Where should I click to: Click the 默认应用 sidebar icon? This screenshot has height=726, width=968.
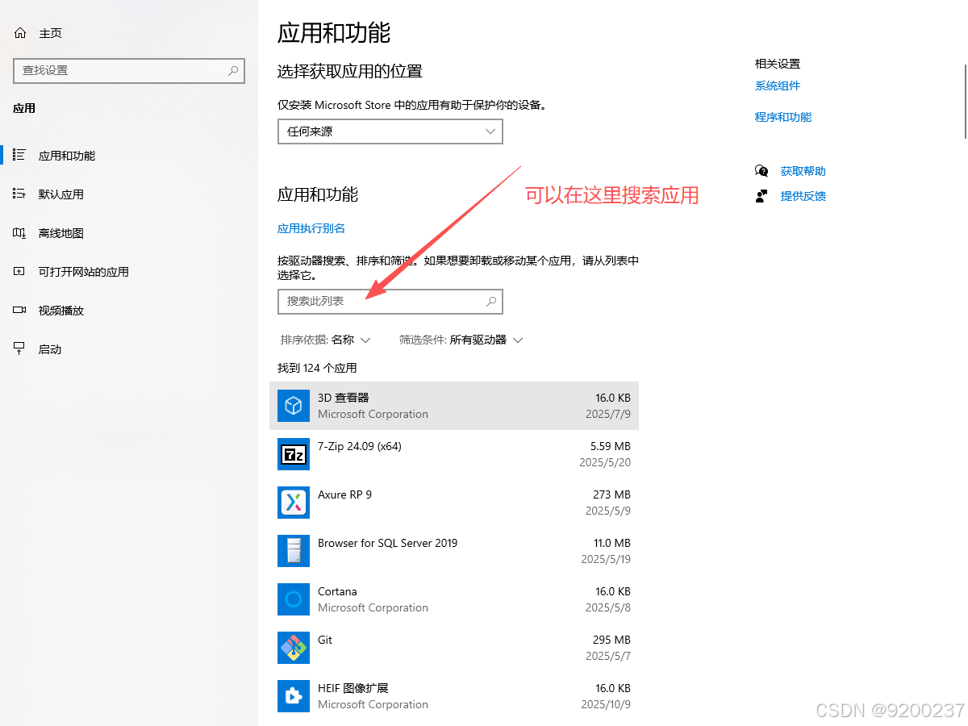(x=19, y=194)
